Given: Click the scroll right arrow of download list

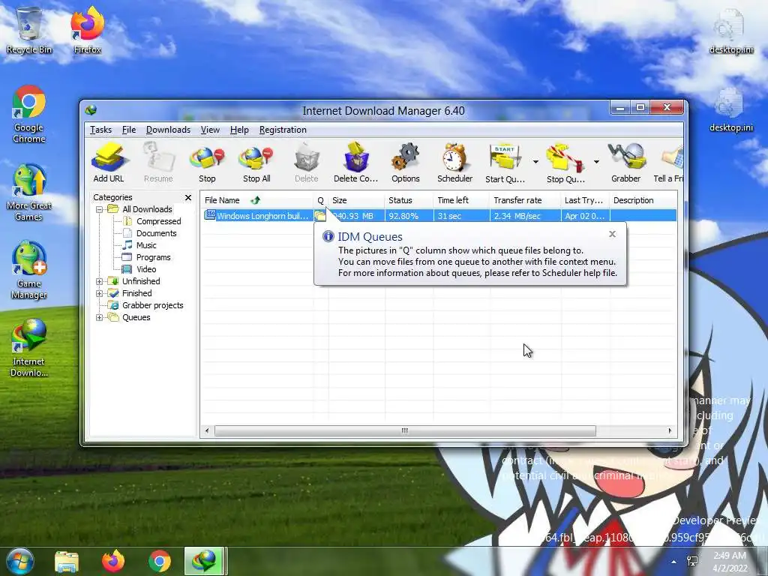Looking at the screenshot, I should [670, 431].
